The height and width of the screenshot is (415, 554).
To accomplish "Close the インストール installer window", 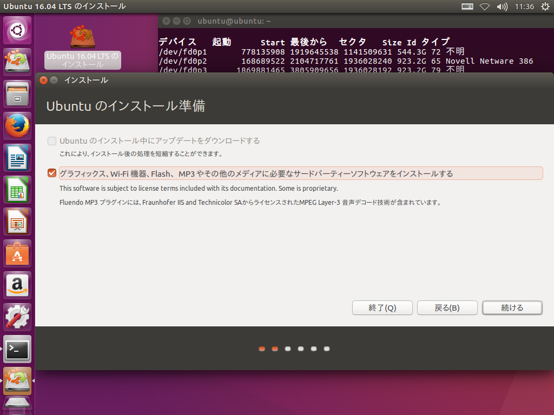I will coord(43,80).
